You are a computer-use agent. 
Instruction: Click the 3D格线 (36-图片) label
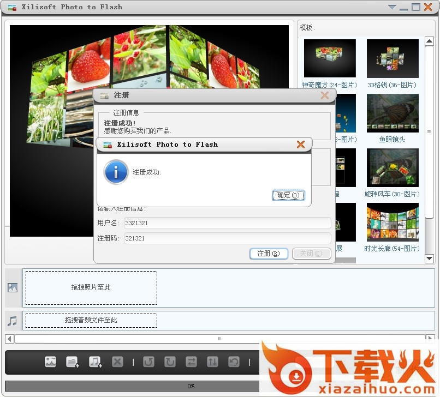coord(392,85)
